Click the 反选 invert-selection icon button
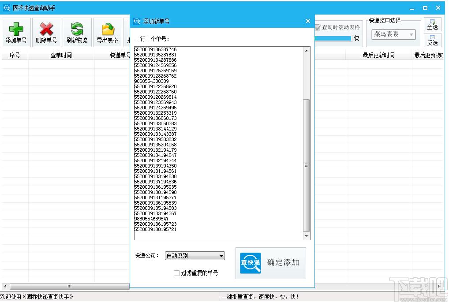 click(432, 41)
